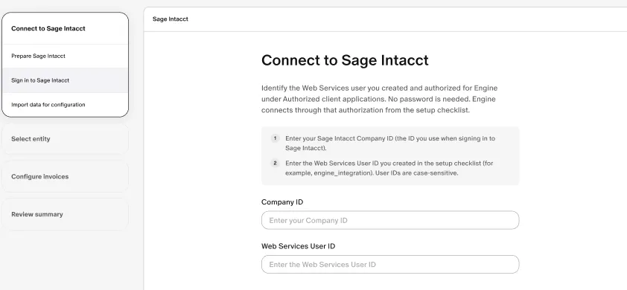Click the main Connect to Sage Intacct heading
This screenshot has height=290, width=627.
tap(345, 60)
